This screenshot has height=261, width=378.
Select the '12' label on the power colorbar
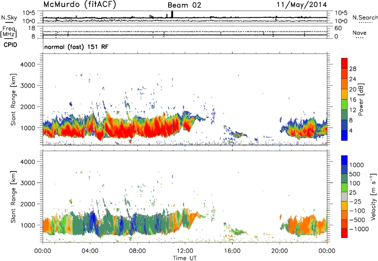(x=352, y=110)
